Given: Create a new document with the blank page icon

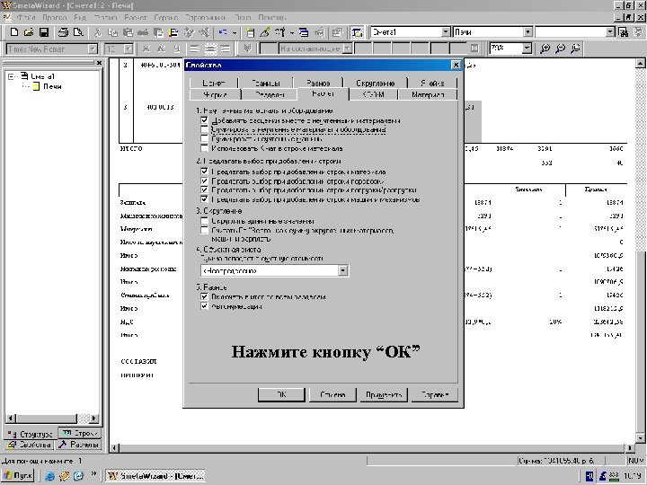Looking at the screenshot, I should [x=14, y=32].
